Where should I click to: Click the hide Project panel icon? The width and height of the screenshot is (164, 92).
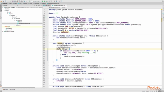(x=41, y=5)
